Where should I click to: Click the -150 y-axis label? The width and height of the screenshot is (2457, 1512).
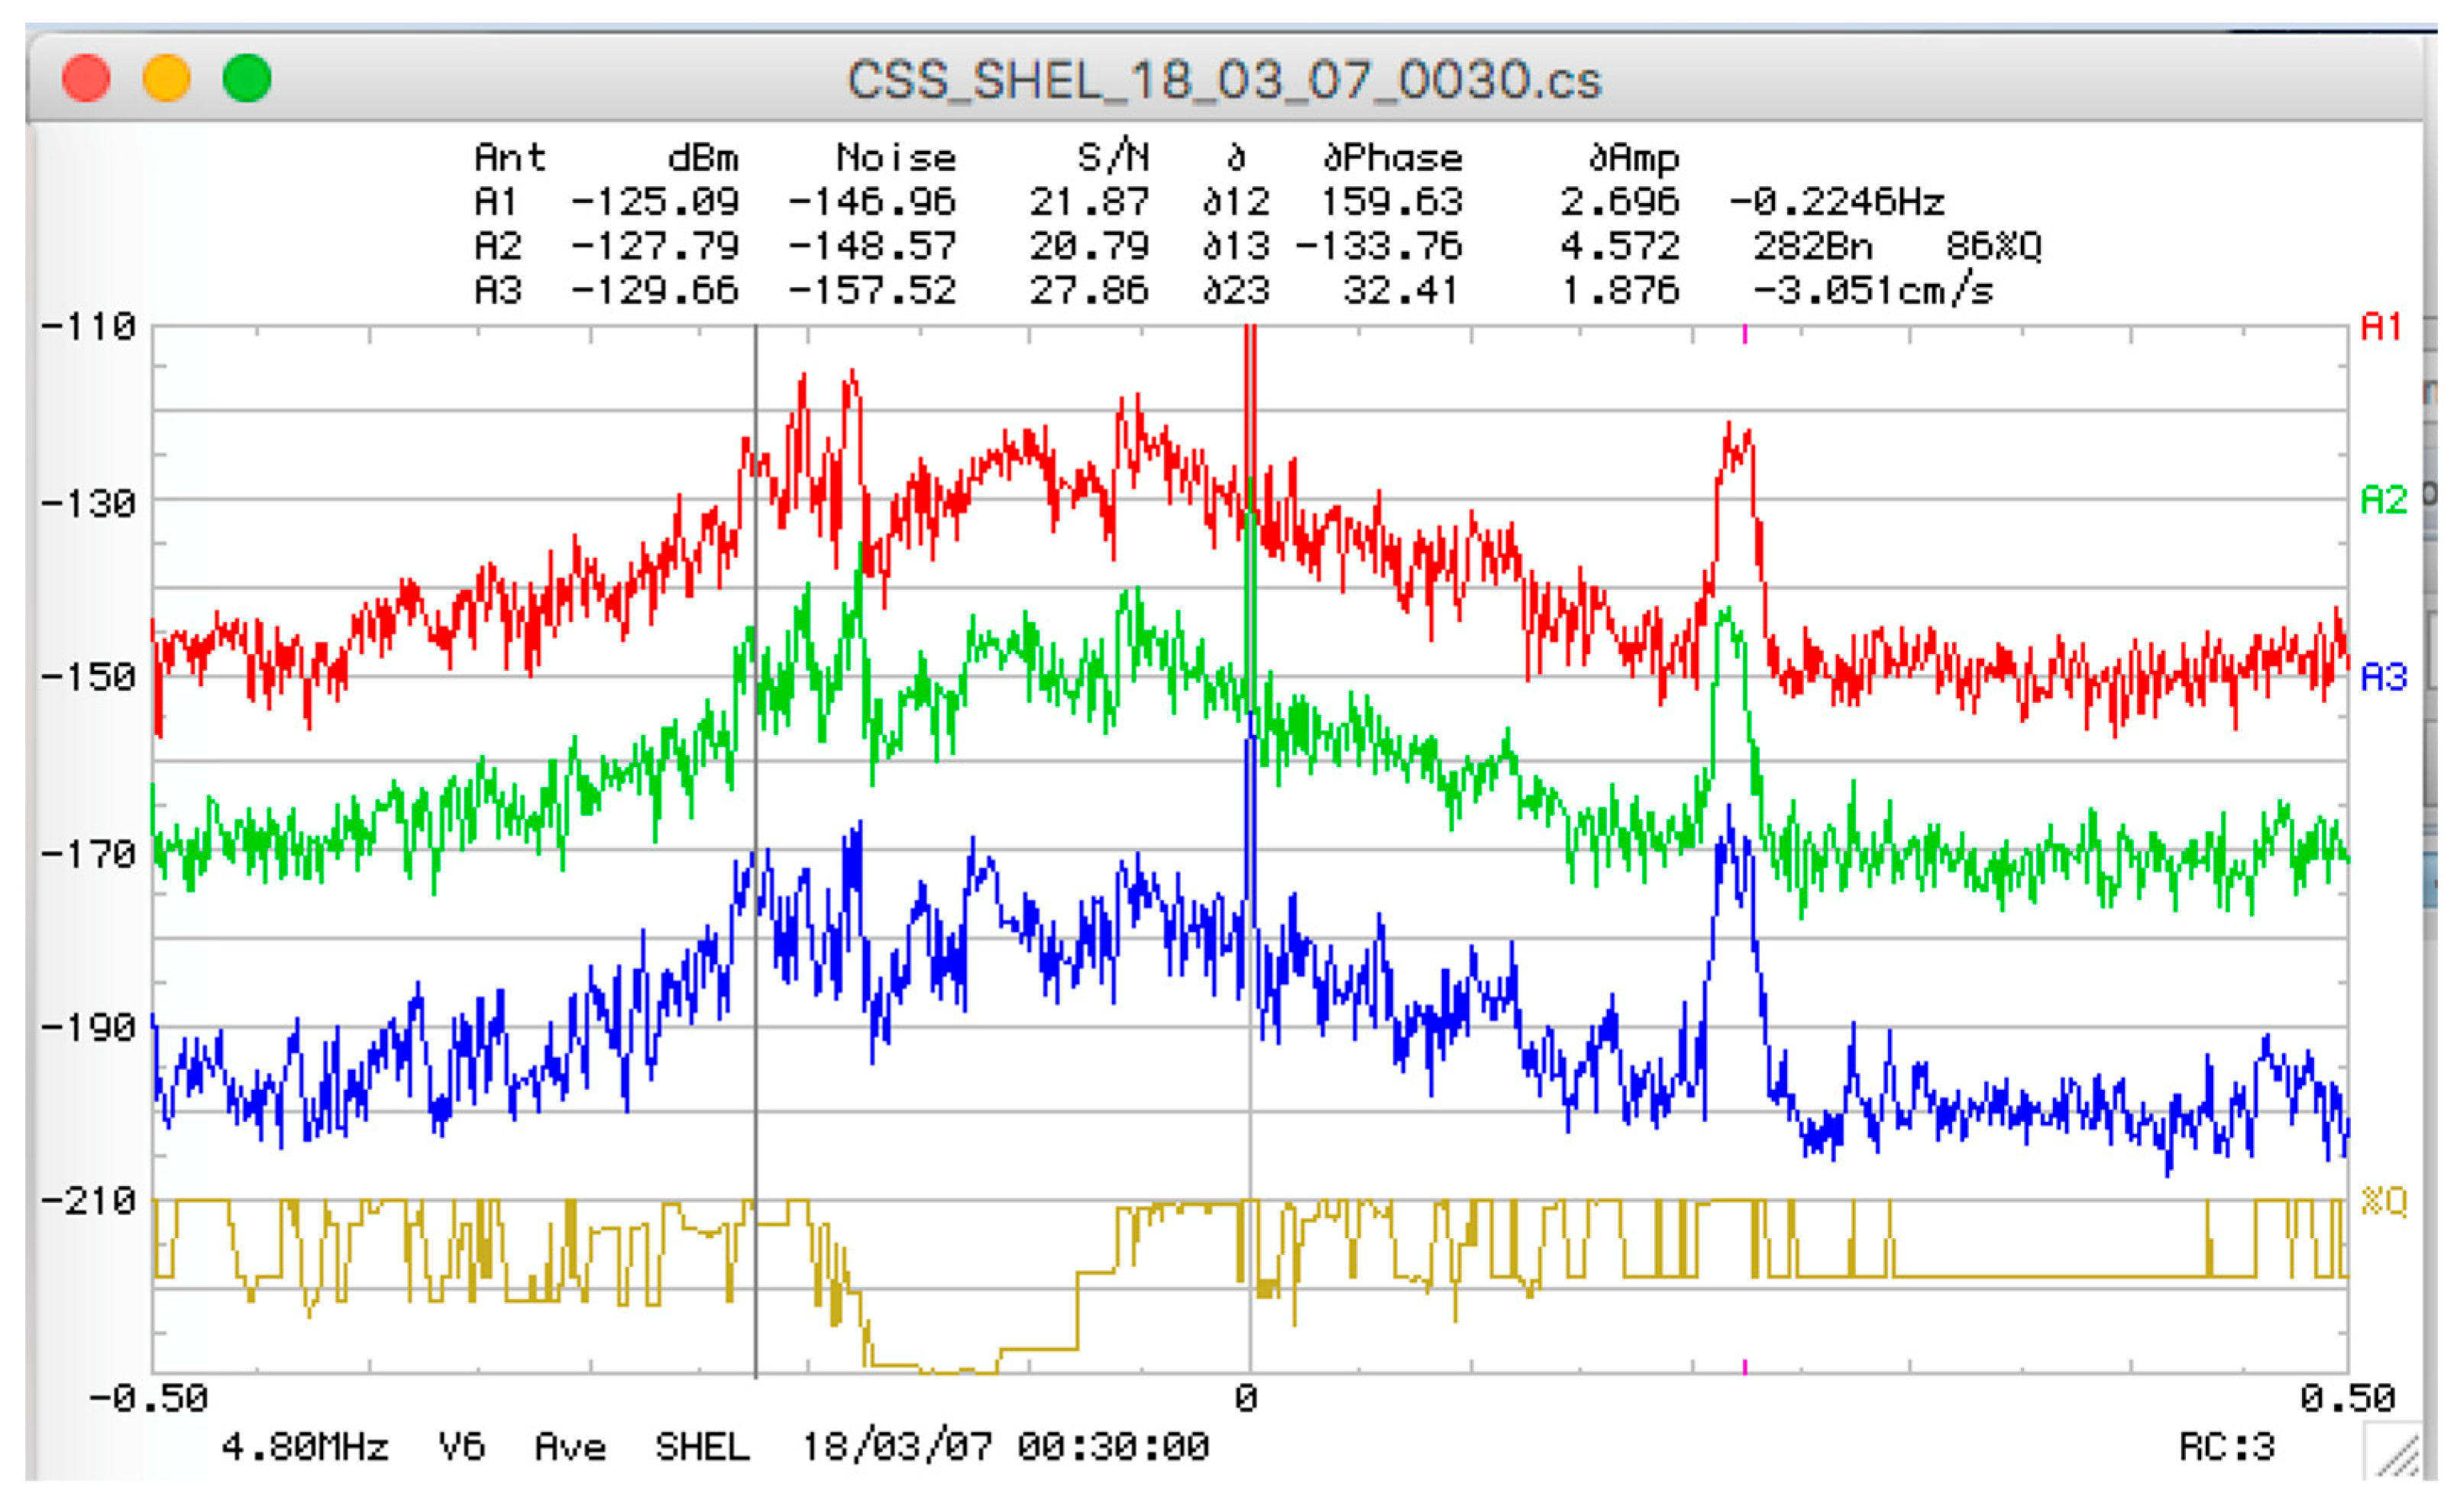(x=88, y=678)
